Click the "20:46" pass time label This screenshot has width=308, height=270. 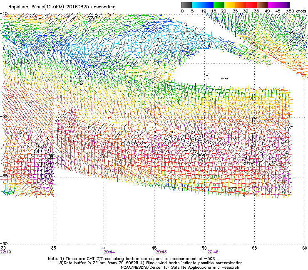pyautogui.click(x=213, y=252)
